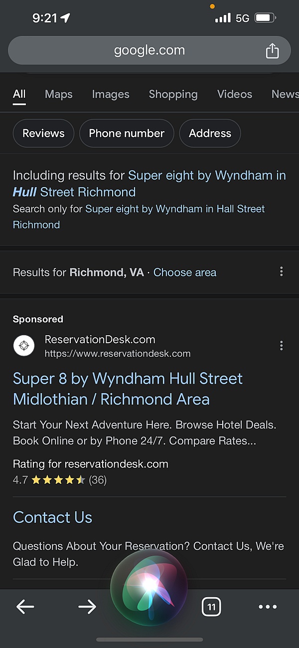The width and height of the screenshot is (299, 648).
Task: Open the Choose area link
Action: tap(185, 272)
